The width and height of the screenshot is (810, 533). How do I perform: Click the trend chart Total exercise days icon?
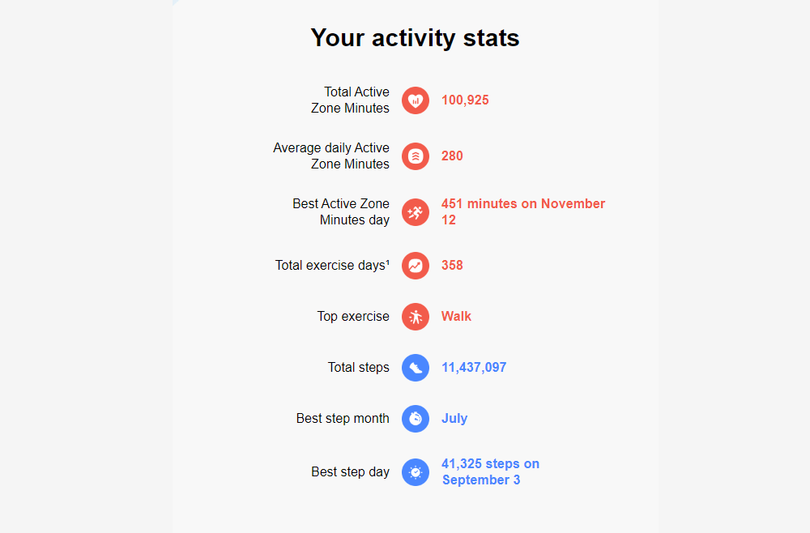(416, 266)
